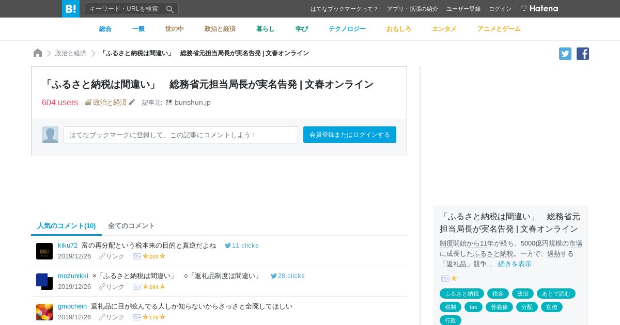This screenshot has width=620, height=325.
Task: Select the あとで読む tag
Action: [556, 294]
